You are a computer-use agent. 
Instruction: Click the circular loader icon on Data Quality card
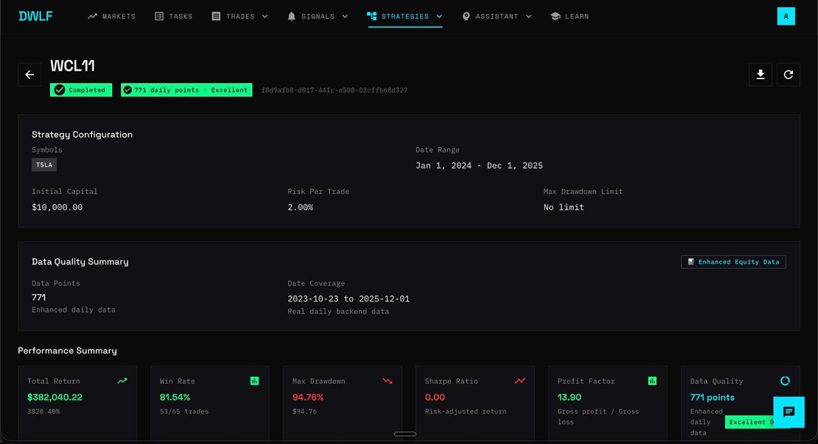point(785,381)
